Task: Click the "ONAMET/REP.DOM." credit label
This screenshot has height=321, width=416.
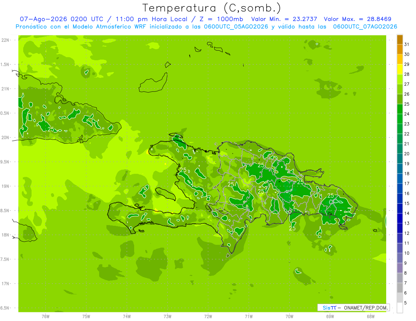Action: [x=366, y=307]
